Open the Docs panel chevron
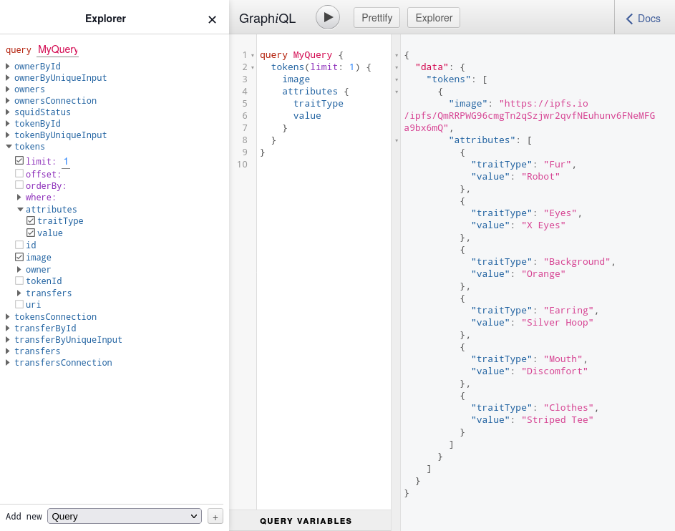Screen dimensions: 675x531 [629, 19]
